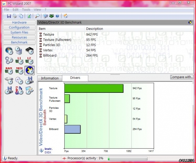The width and height of the screenshot is (196, 163).
Task: Select the DirectX 3D video benchmark icon
Action: 29,71
